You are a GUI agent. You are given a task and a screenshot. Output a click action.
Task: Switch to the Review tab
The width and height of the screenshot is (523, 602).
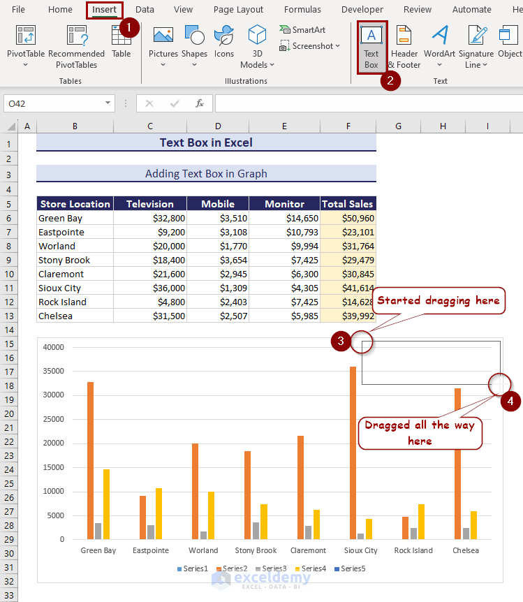[x=418, y=10]
